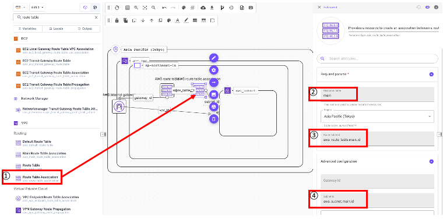Click the route table search field

(57, 17)
